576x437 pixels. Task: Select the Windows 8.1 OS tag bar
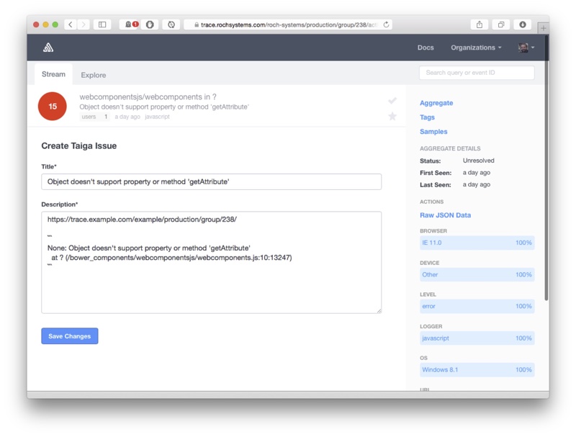477,370
